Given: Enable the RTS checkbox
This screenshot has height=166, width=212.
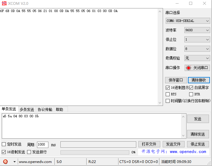Looking at the screenshot, I should coord(167,94).
